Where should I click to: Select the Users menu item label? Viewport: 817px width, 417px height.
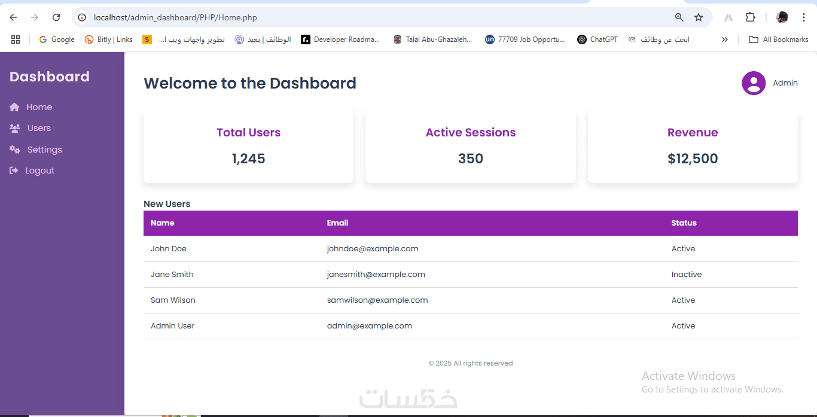(39, 128)
